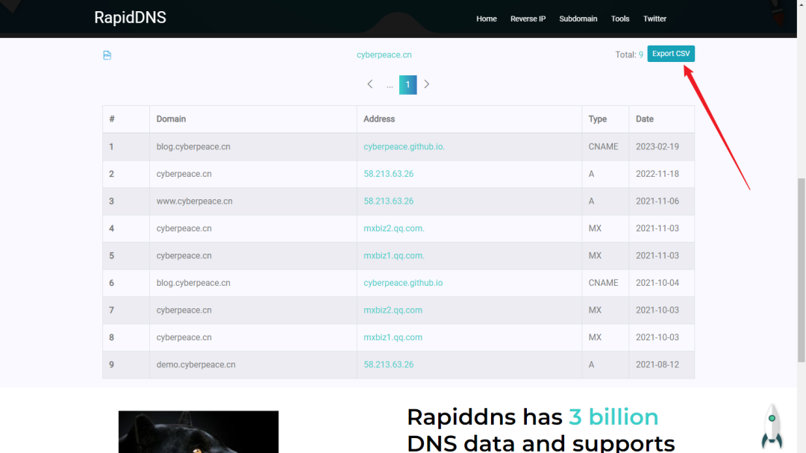806x453 pixels.
Task: Open the Twitter menu link
Action: [655, 19]
